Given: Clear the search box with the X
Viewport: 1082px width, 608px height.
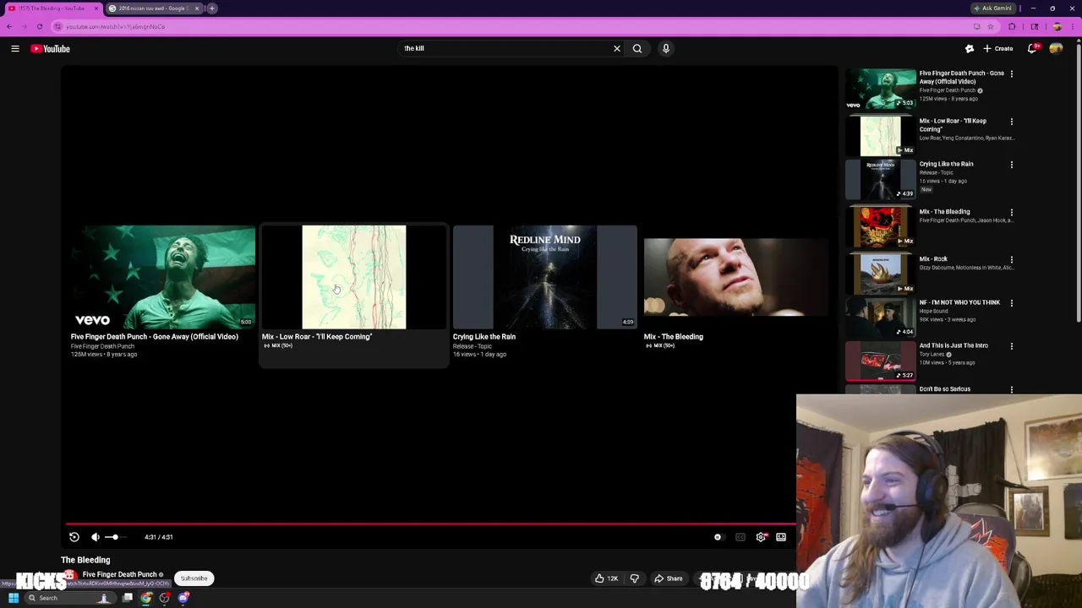Looking at the screenshot, I should (617, 49).
